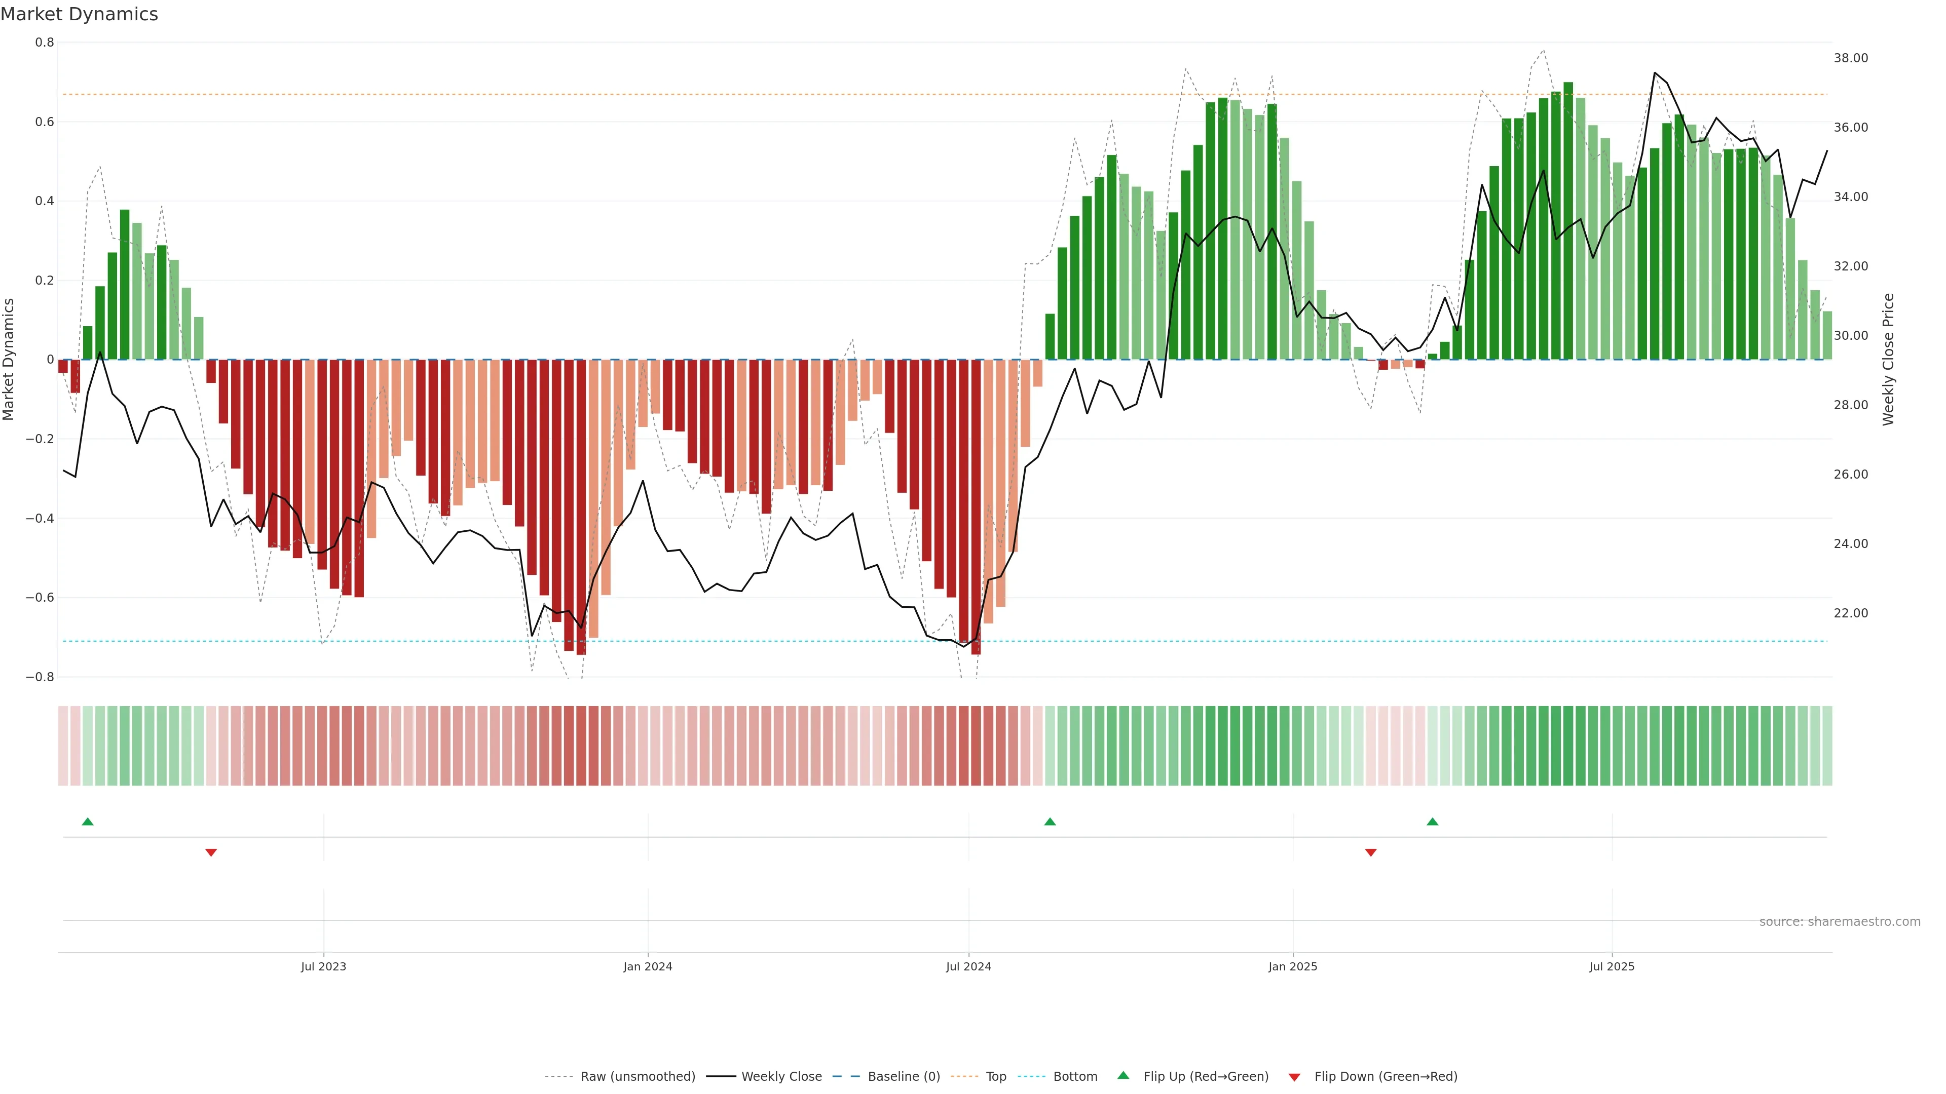The width and height of the screenshot is (1946, 1094).
Task: Click the Jul 2023 x-axis label
Action: click(x=323, y=966)
